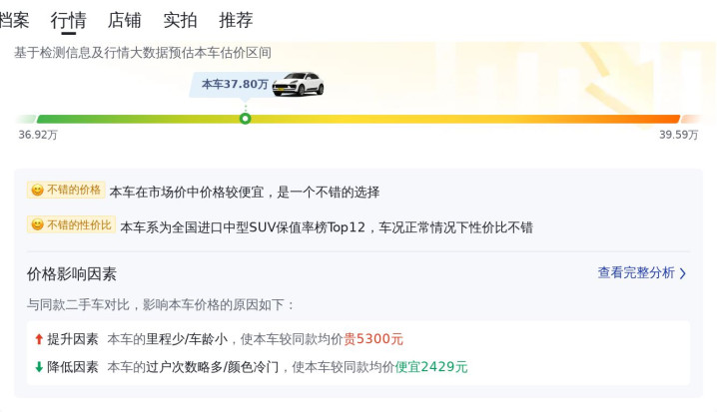This screenshot has height=412, width=717.
Task: Open the 档案 tab
Action: click(14, 20)
